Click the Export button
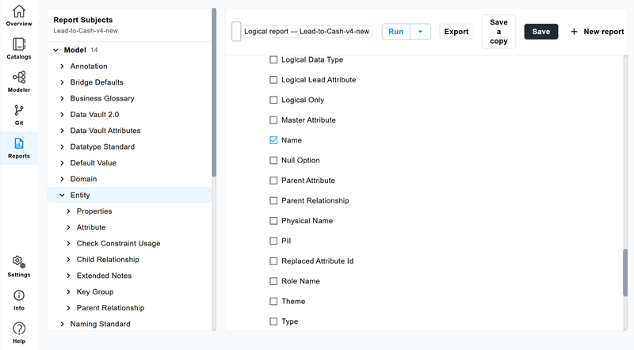Screen dimensions: 634x350 point(456,32)
